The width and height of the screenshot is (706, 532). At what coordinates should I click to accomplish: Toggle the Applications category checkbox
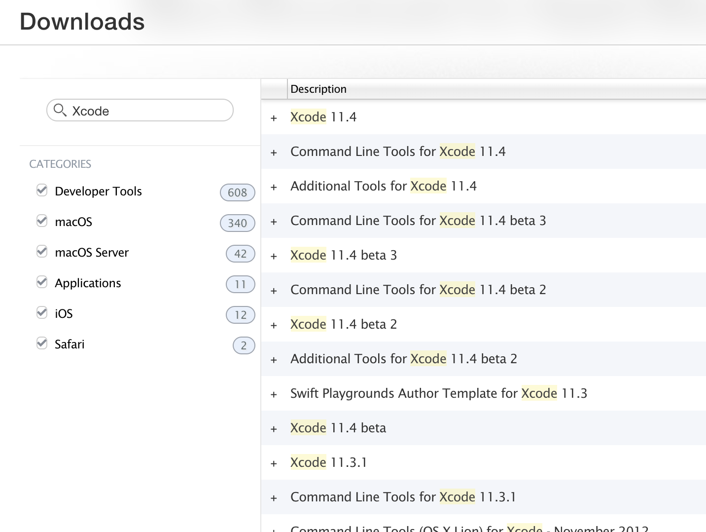click(42, 282)
